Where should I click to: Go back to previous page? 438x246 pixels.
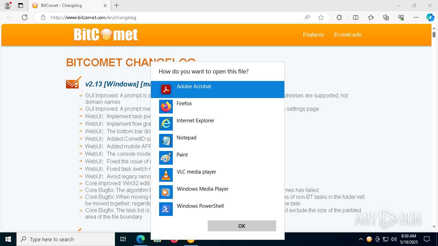pyautogui.click(x=10, y=17)
